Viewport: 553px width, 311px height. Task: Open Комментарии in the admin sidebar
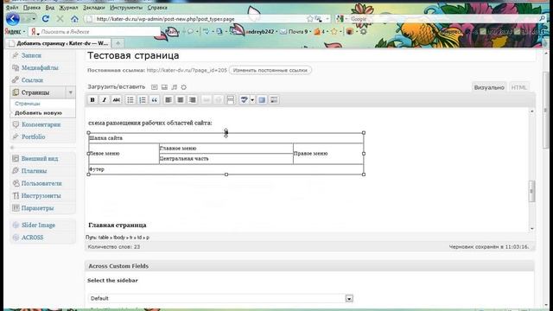(x=41, y=124)
